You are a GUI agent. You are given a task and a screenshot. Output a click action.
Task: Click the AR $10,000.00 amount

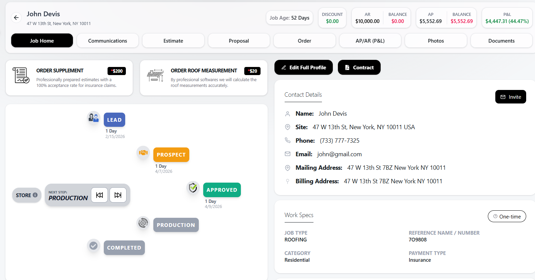367,21
